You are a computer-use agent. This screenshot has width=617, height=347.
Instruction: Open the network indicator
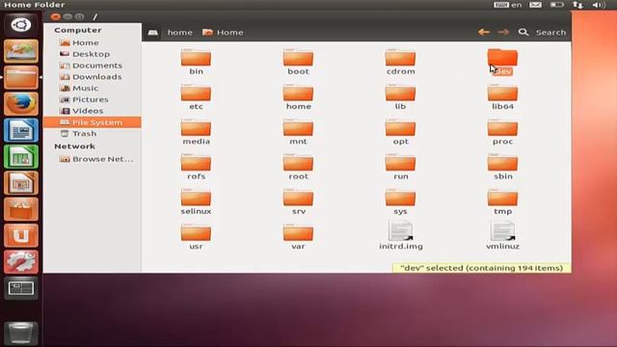[577, 5]
